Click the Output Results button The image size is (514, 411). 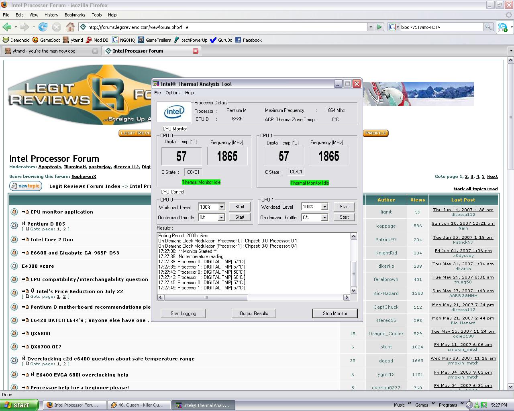point(254,313)
